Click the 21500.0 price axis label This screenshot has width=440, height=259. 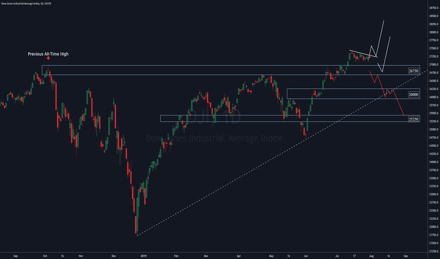click(x=433, y=243)
